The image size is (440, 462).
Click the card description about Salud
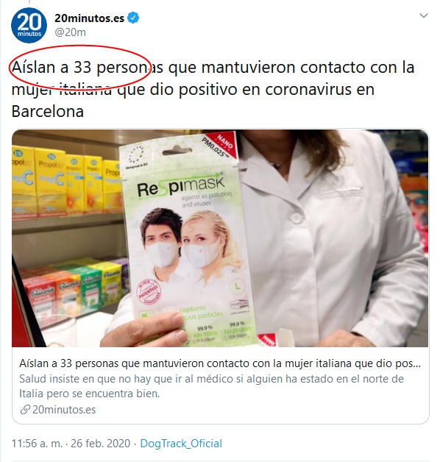tap(211, 386)
